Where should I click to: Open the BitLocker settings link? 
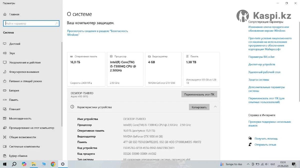click(x=261, y=57)
